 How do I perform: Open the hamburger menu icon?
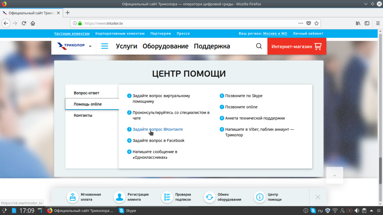pyautogui.click(x=105, y=46)
